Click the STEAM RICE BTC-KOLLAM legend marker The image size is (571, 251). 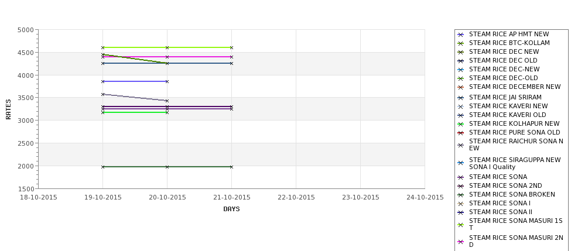(x=461, y=43)
